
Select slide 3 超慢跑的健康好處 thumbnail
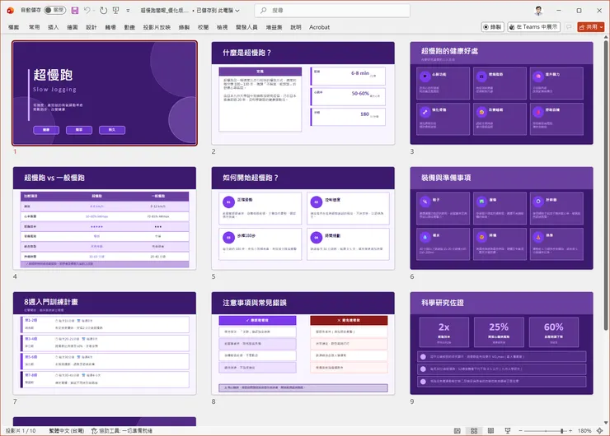501,93
